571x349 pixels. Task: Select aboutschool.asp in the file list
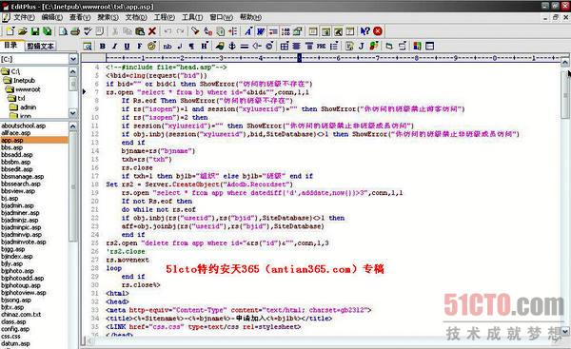24,126
